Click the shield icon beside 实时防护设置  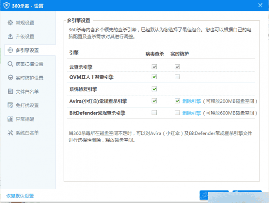(x=10, y=78)
